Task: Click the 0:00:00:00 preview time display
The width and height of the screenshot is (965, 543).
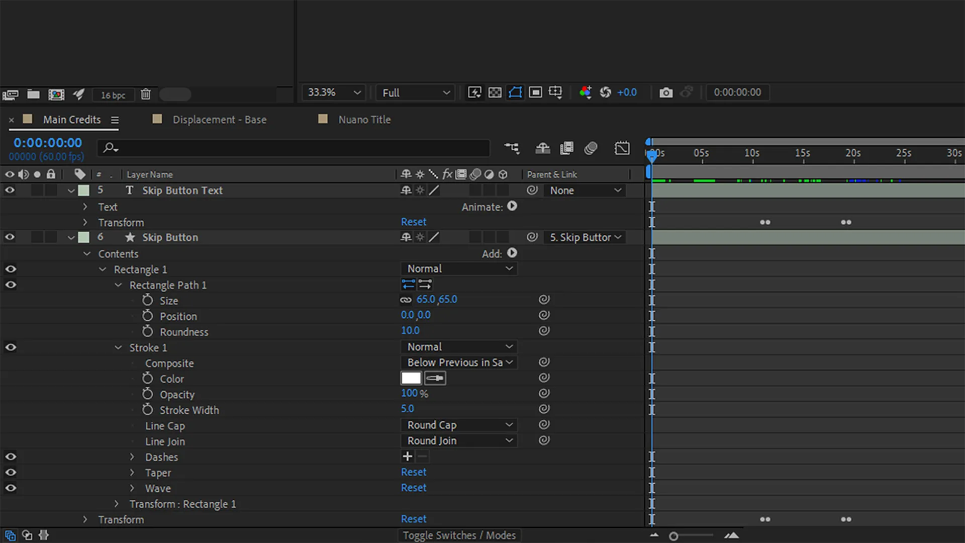Action: (x=737, y=93)
